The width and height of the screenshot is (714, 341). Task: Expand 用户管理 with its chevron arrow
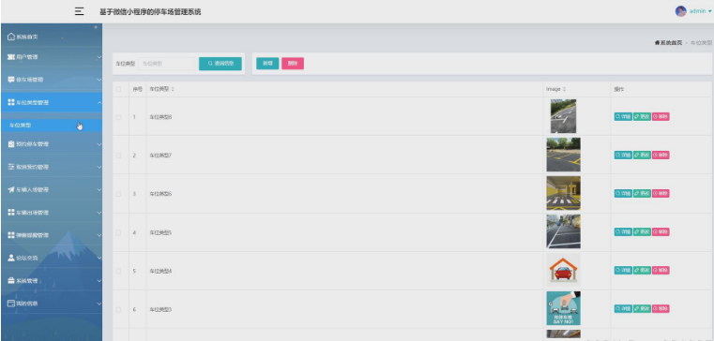(99, 57)
